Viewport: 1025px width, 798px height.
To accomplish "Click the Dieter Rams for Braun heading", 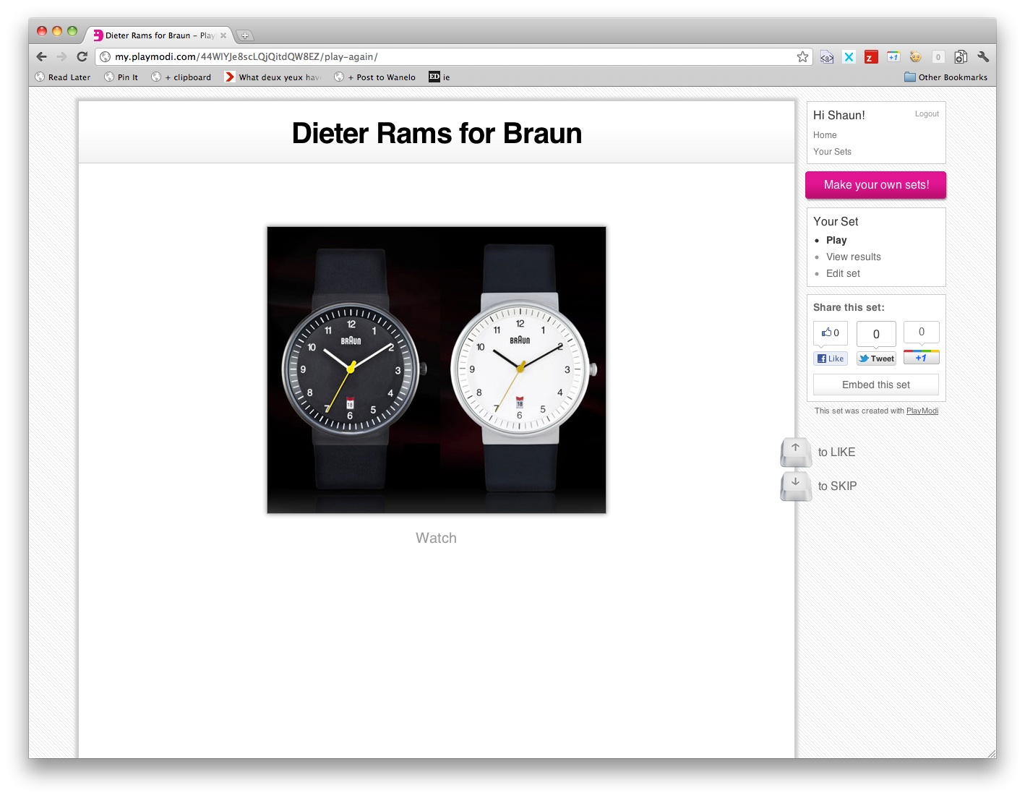I will pos(437,133).
